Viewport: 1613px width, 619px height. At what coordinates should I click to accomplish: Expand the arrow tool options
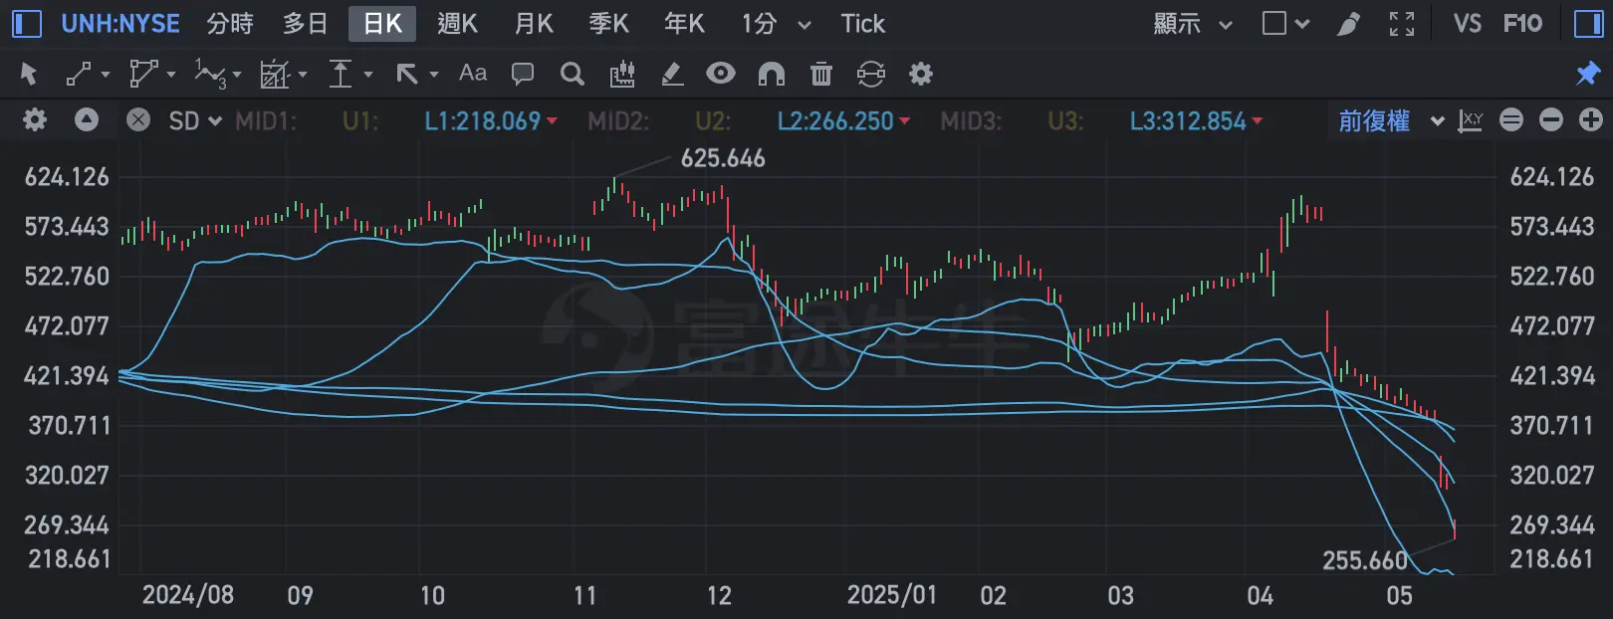pyautogui.click(x=434, y=75)
